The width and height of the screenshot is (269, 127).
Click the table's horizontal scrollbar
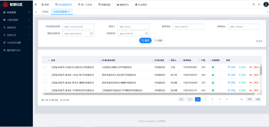tap(149, 94)
